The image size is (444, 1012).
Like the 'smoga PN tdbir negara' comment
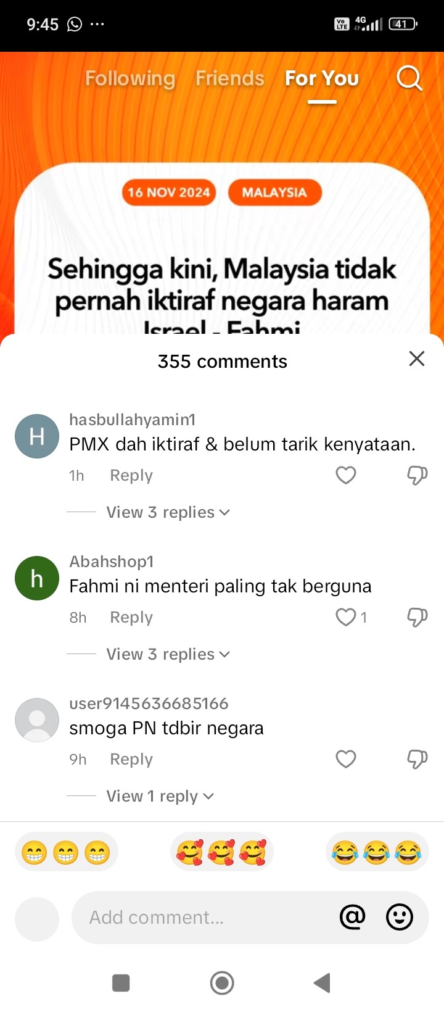346,759
